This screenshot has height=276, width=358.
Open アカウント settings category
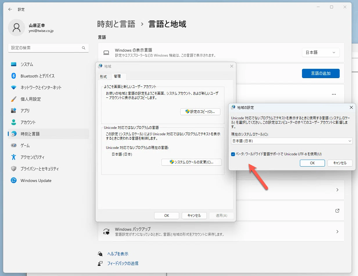(x=48, y=122)
